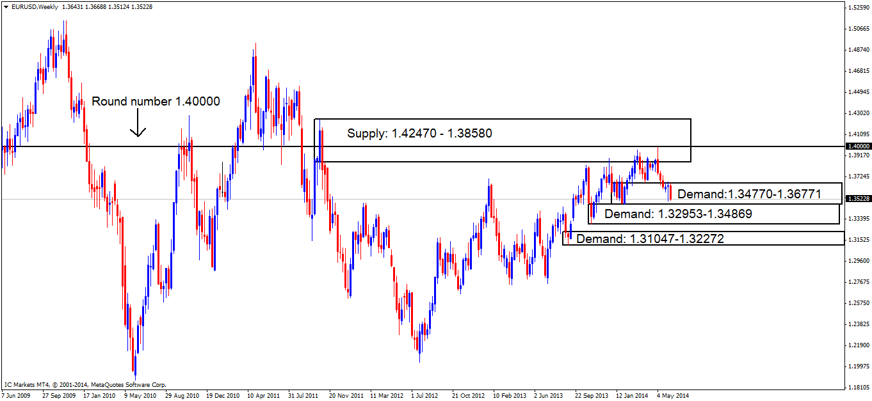Click the 10 Apr 2011 date label
This screenshot has height=401, width=872.
(x=264, y=395)
